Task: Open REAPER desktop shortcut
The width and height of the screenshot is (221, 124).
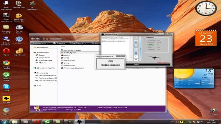Action: tap(6, 111)
